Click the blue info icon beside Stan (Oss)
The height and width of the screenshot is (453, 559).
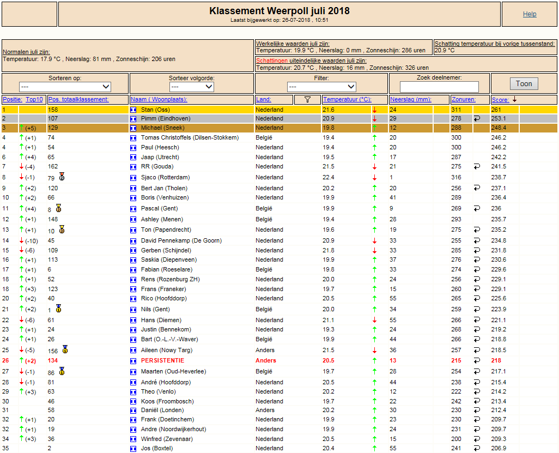click(x=133, y=110)
